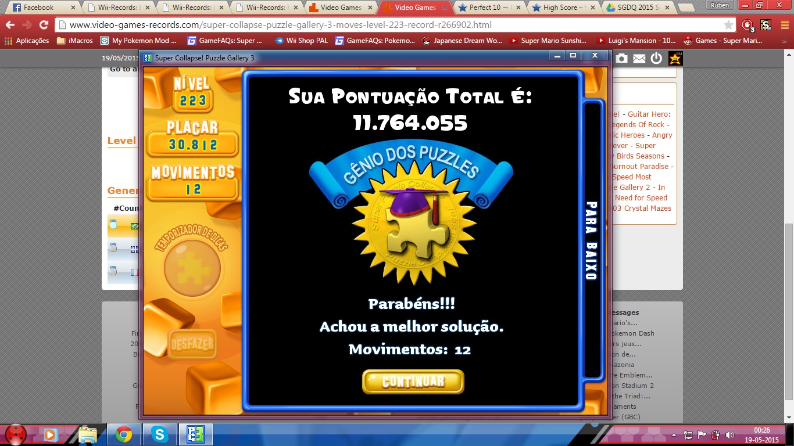The height and width of the screenshot is (446, 794).
Task: Click the star avatar icon
Action: tap(675, 58)
